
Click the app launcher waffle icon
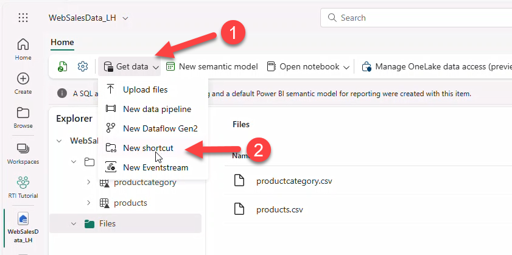23,18
